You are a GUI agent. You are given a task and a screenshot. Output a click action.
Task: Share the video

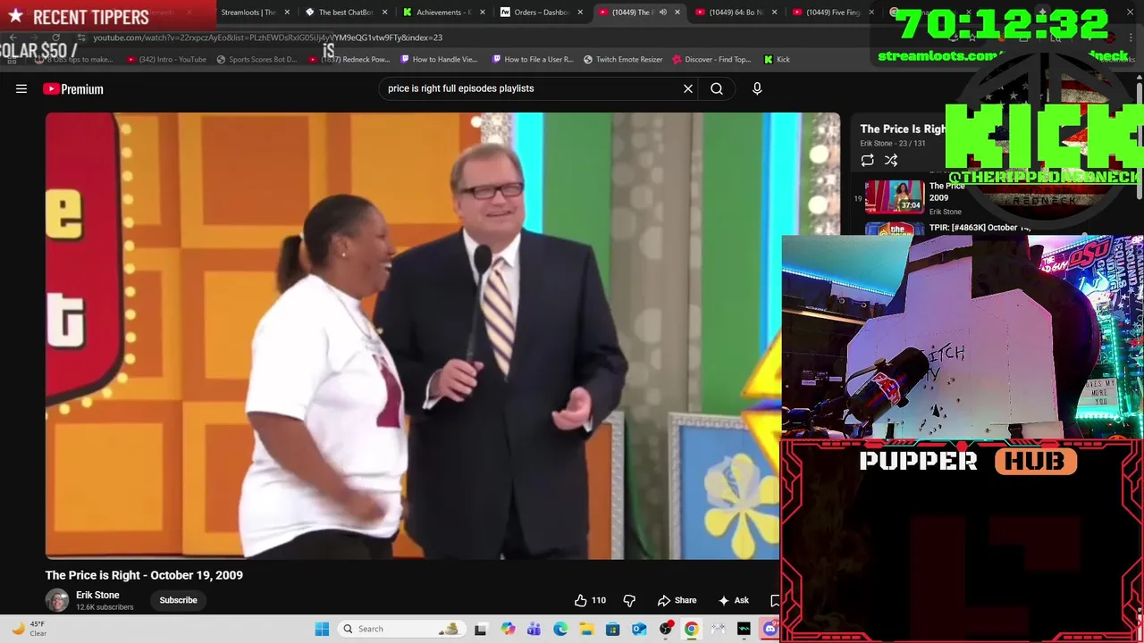point(677,600)
